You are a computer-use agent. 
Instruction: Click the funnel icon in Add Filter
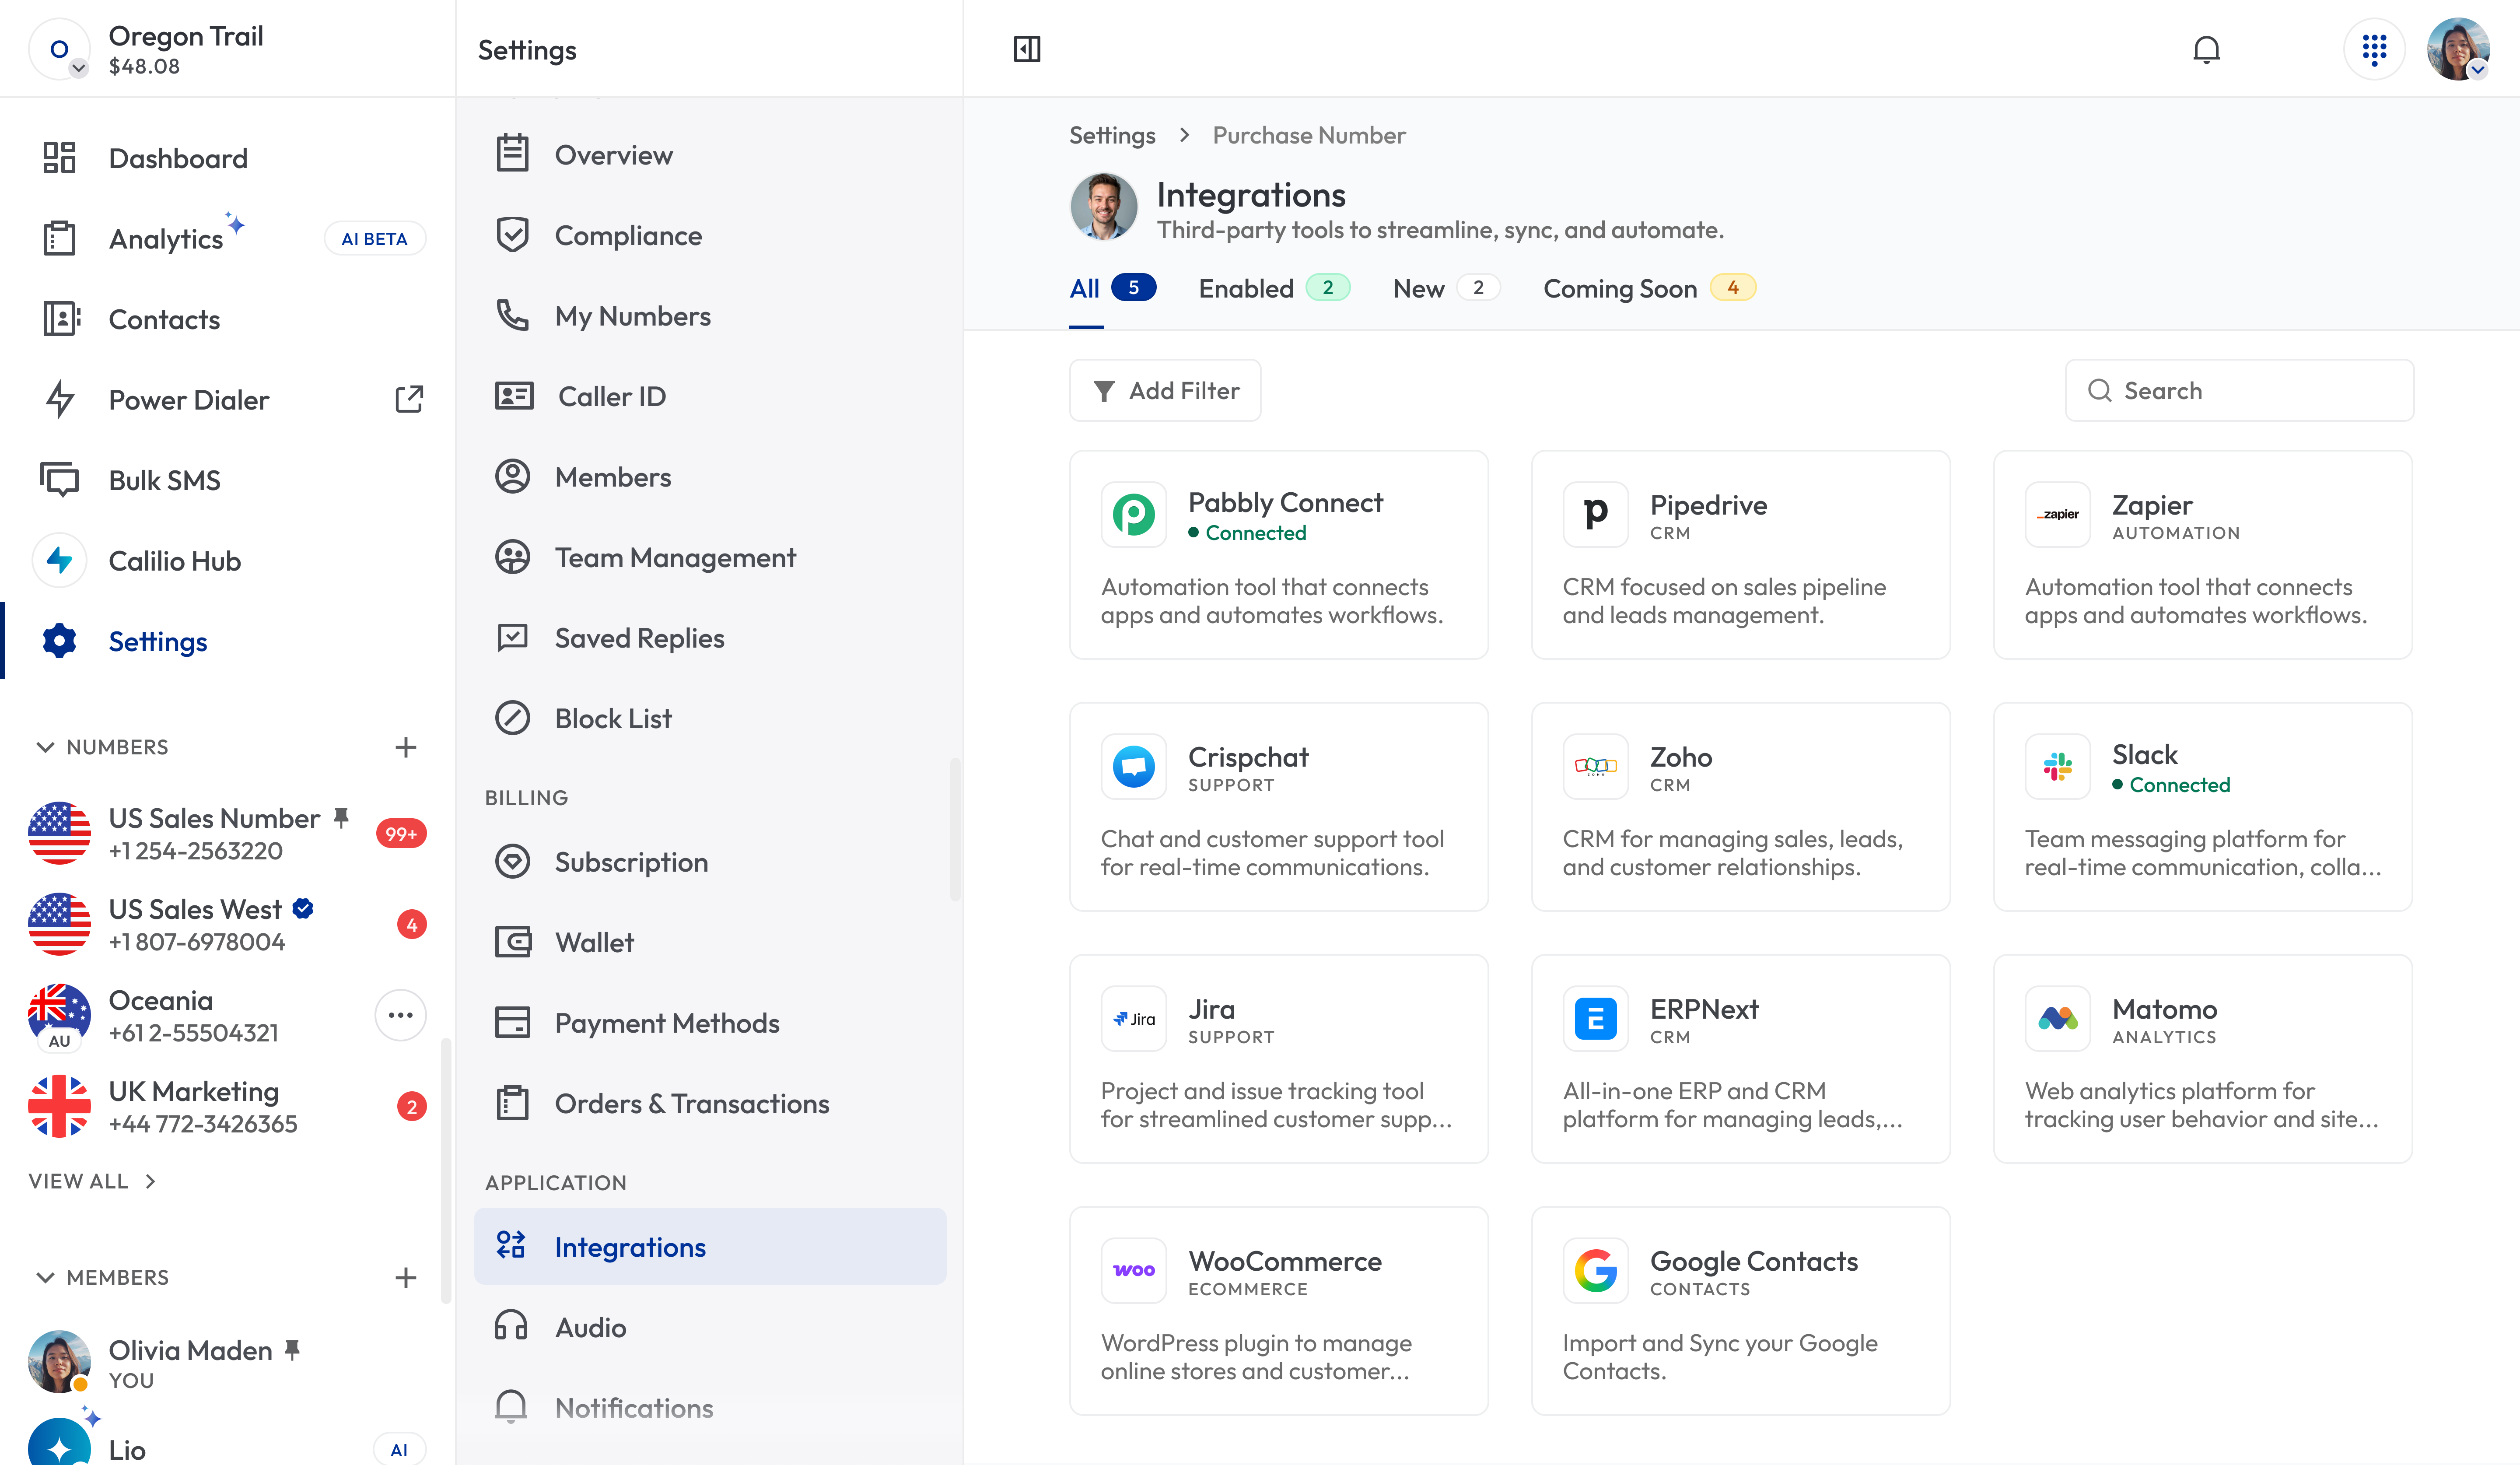1103,391
